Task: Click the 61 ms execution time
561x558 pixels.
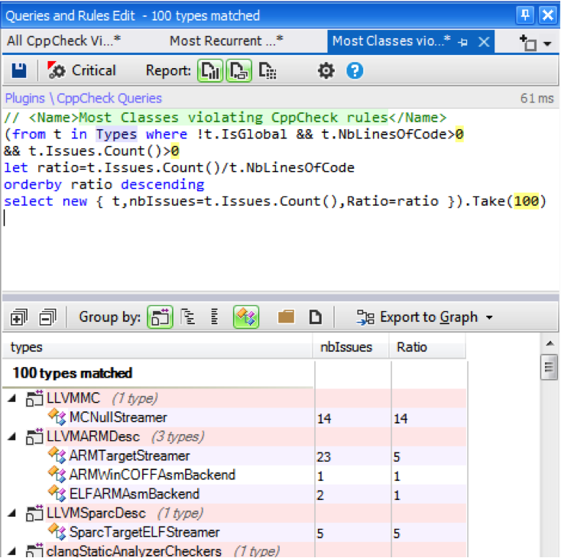Action: pyautogui.click(x=537, y=98)
